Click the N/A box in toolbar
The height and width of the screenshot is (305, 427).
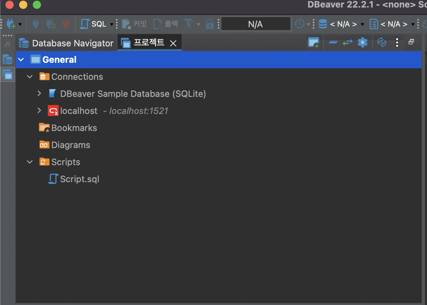(x=256, y=24)
